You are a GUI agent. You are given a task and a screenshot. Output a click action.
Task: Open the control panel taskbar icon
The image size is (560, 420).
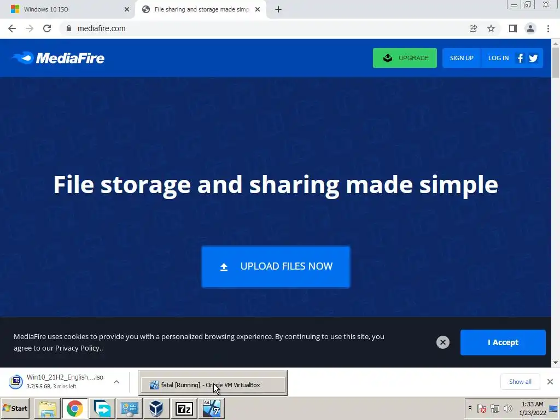pyautogui.click(x=129, y=409)
